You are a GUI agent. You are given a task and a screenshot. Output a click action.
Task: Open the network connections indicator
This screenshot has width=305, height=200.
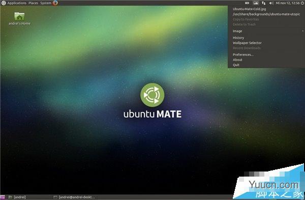[263, 3]
